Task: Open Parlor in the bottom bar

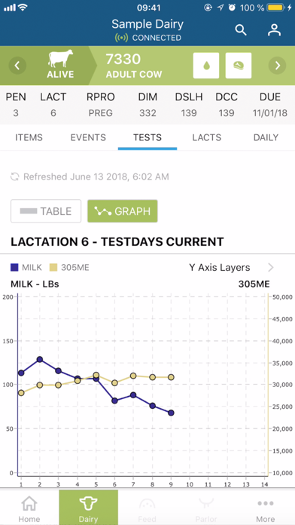Action: point(206,508)
